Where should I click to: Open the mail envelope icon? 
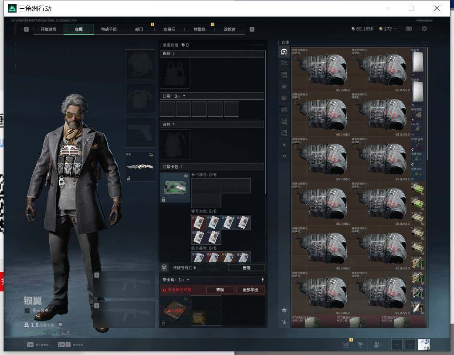click(x=409, y=29)
